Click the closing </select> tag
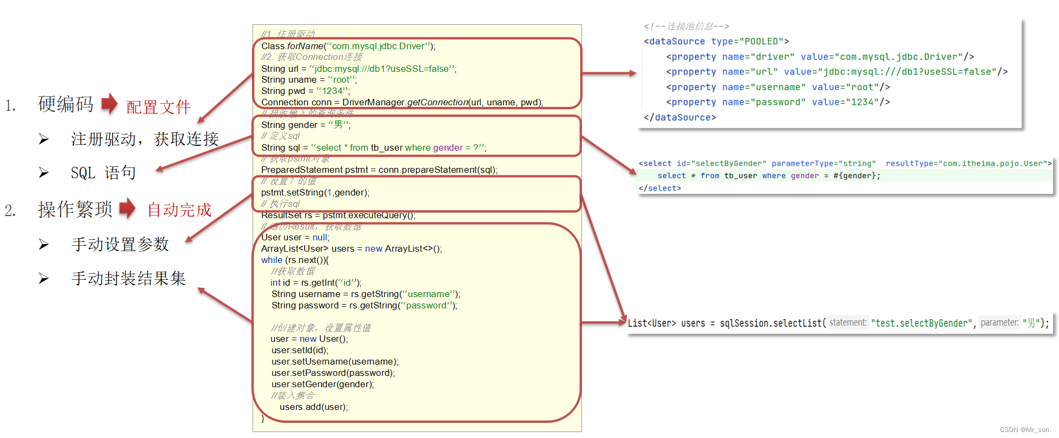 [660, 188]
